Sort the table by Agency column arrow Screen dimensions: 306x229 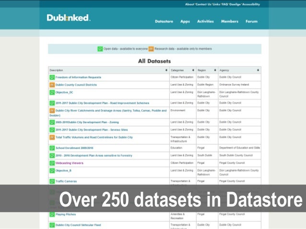point(258,70)
